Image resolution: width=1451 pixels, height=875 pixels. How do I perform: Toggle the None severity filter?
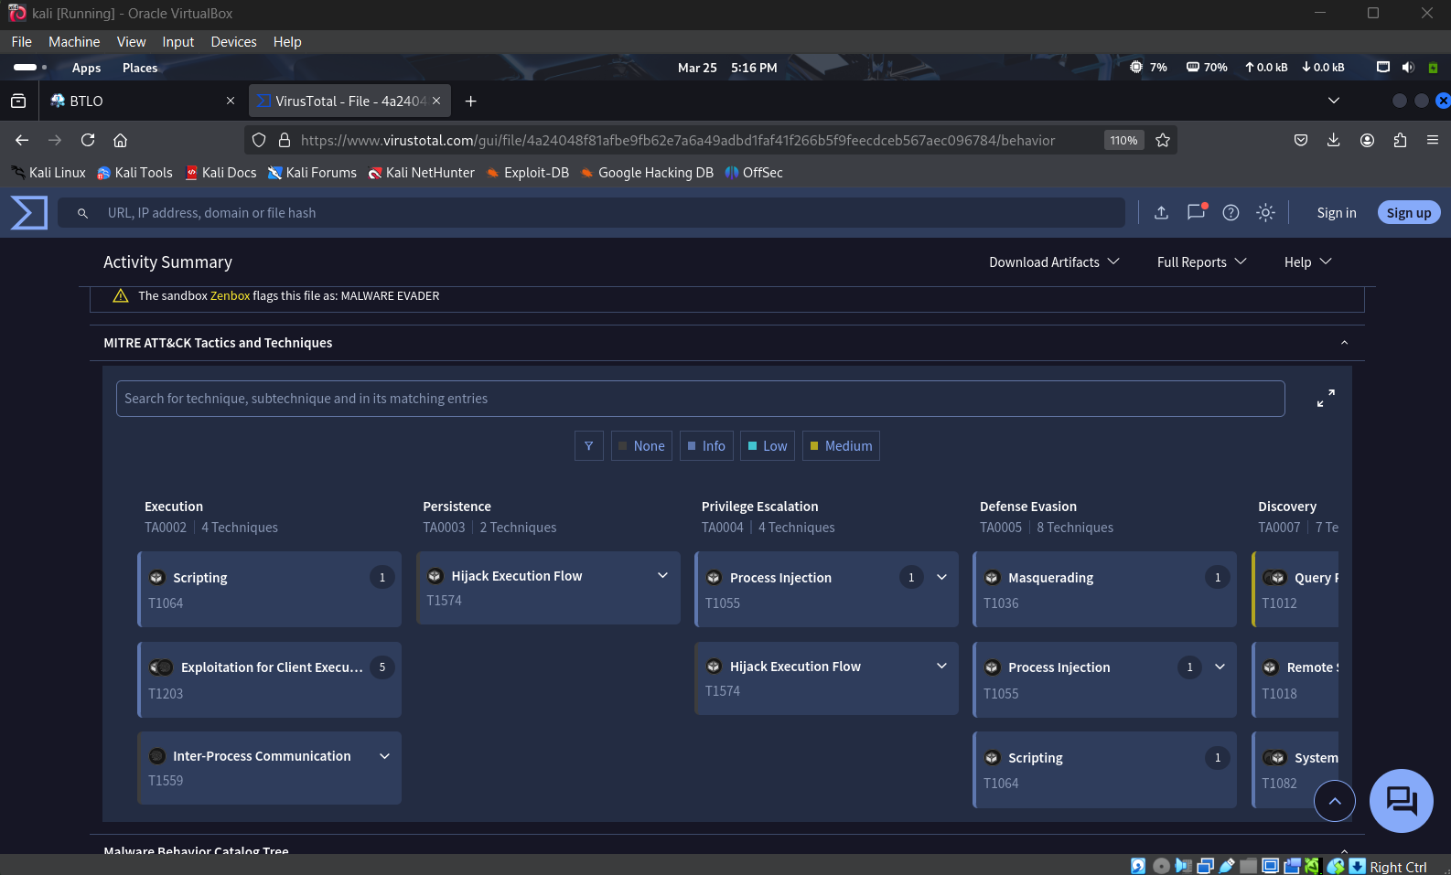(x=641, y=446)
